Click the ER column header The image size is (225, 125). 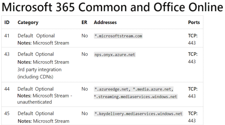tap(84, 23)
